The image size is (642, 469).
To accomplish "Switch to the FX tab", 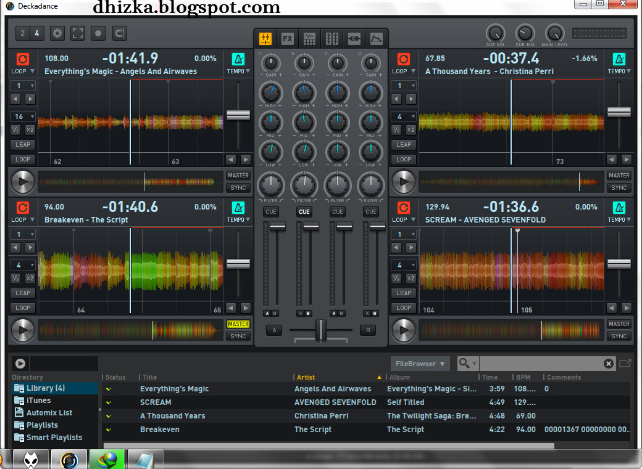I will click(288, 39).
